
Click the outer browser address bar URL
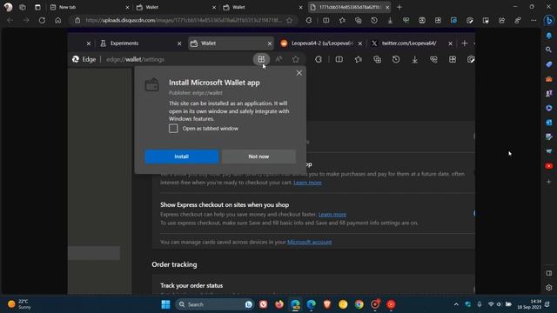coord(184,20)
